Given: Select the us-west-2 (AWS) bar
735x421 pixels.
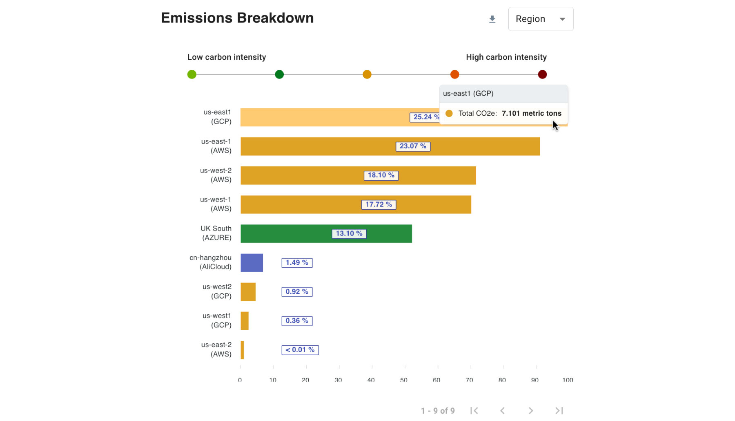Looking at the screenshot, I should click(x=358, y=175).
